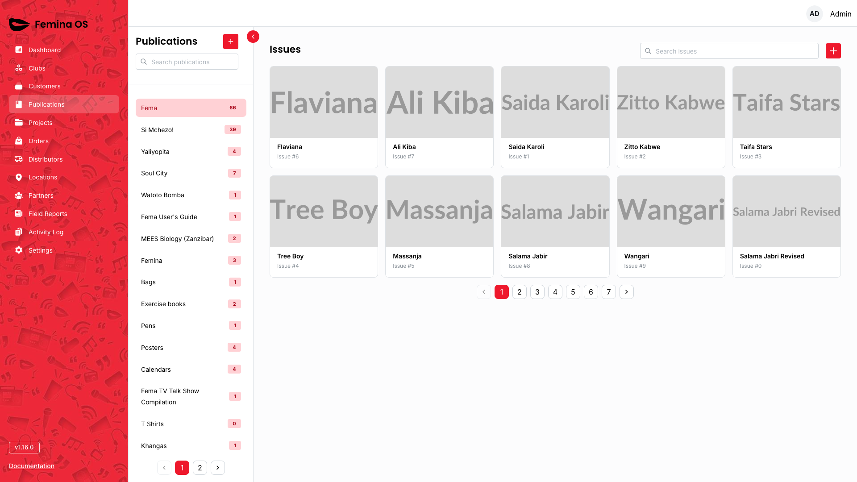Image resolution: width=857 pixels, height=482 pixels.
Task: Add a new publication with plus button
Action: 231,42
